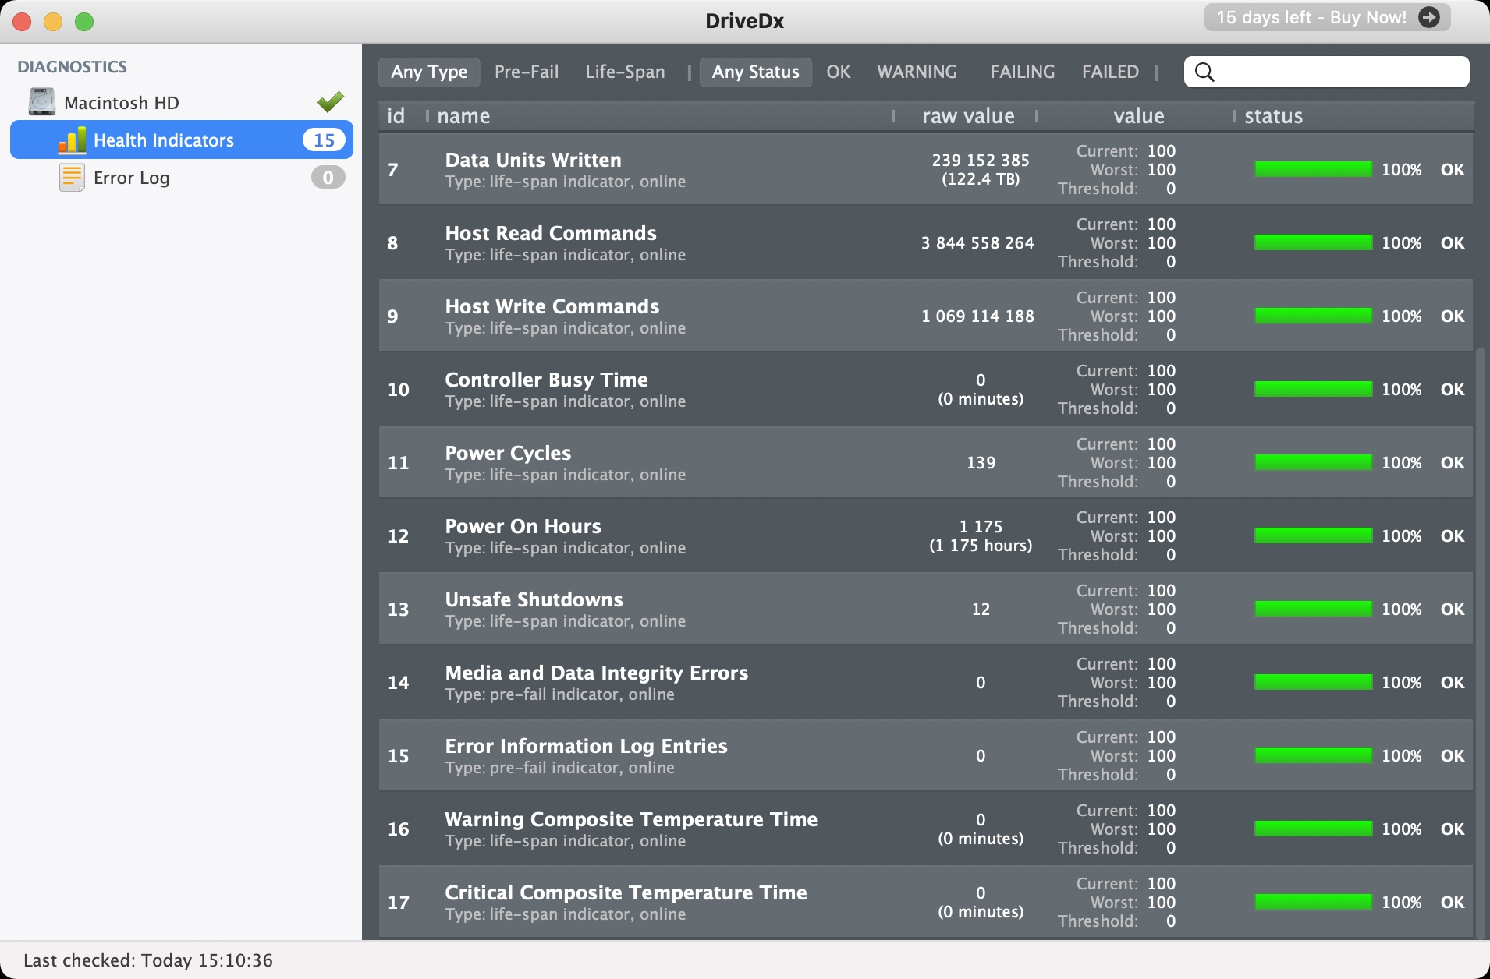Click the (122.4 TB) raw value text
This screenshot has width=1490, height=979.
pos(981,178)
